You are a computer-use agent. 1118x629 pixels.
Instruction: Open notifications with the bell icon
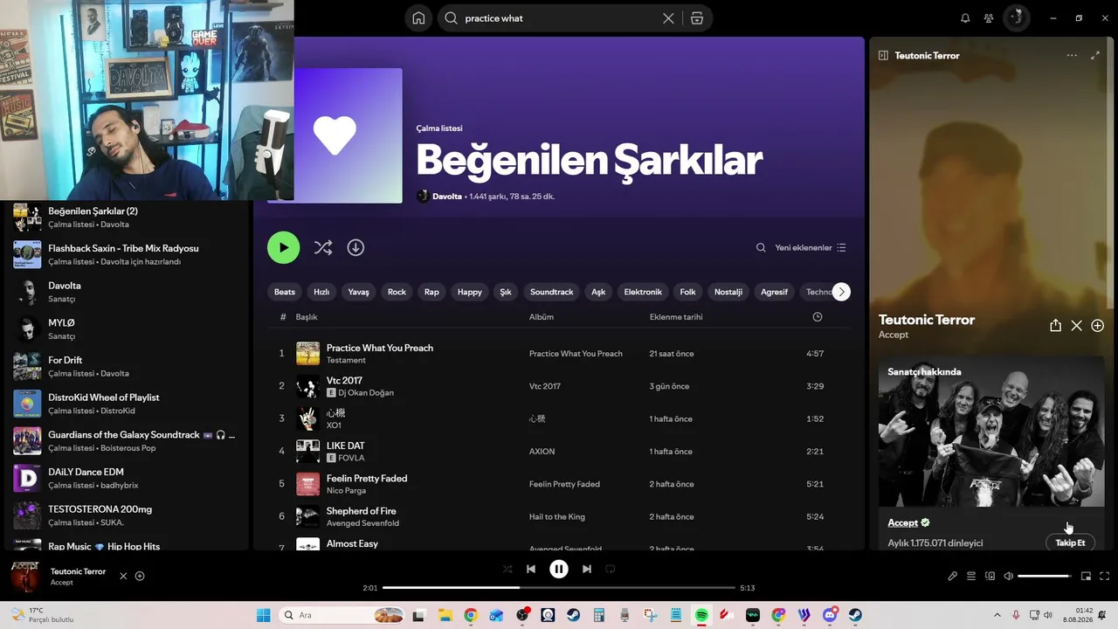point(965,18)
